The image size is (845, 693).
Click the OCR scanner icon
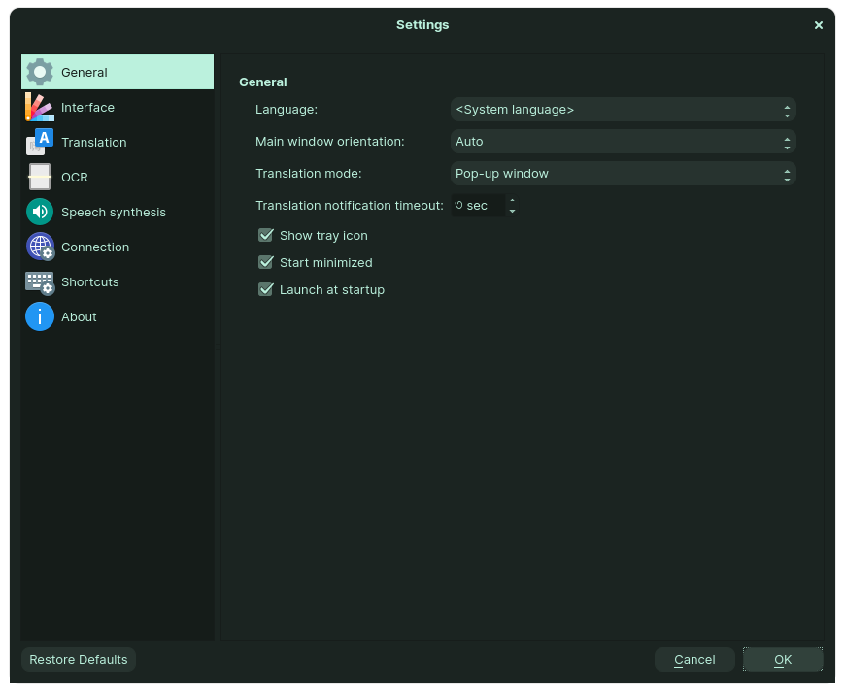[40, 177]
